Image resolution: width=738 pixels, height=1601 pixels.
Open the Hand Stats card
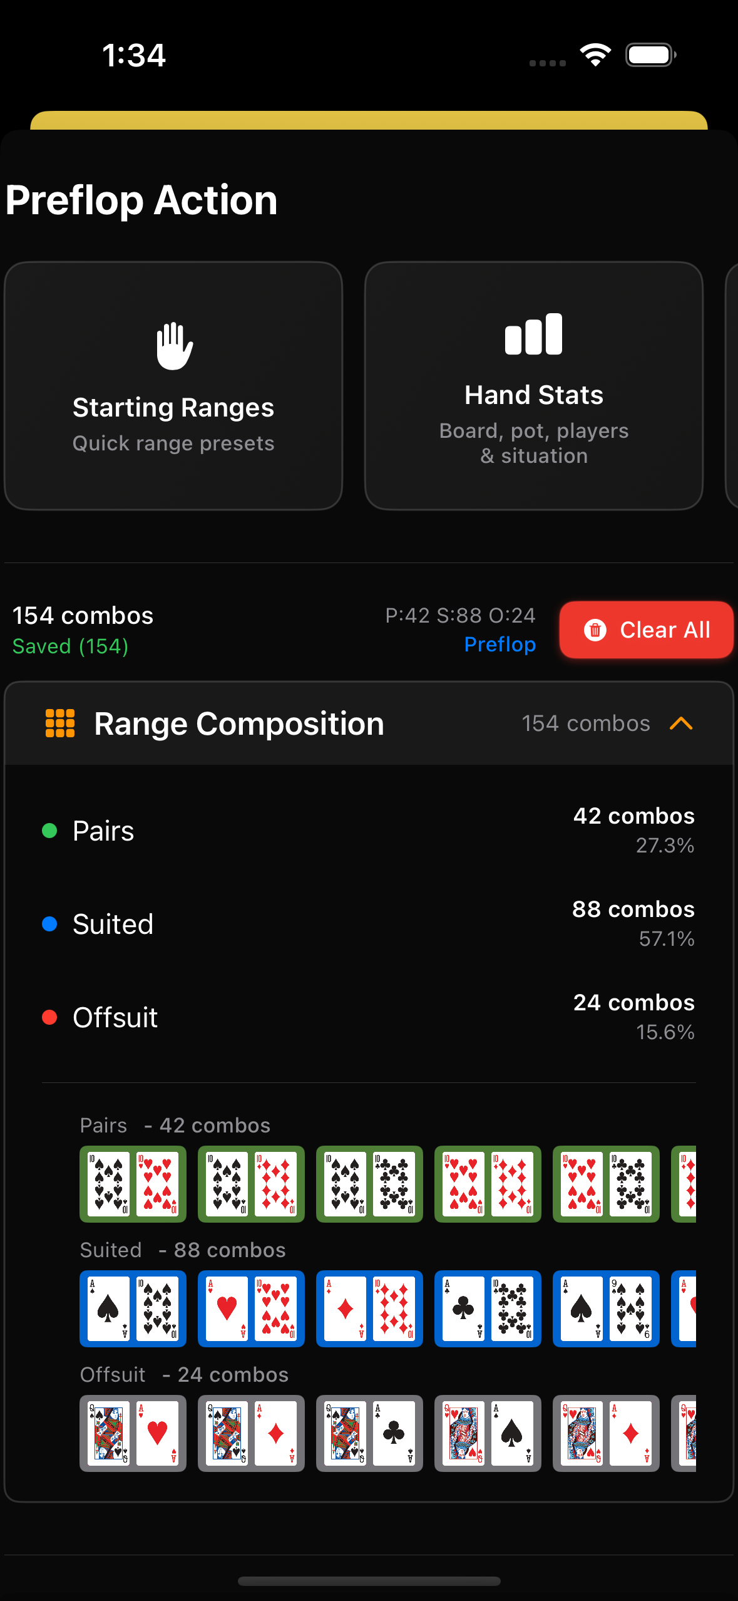tap(533, 386)
